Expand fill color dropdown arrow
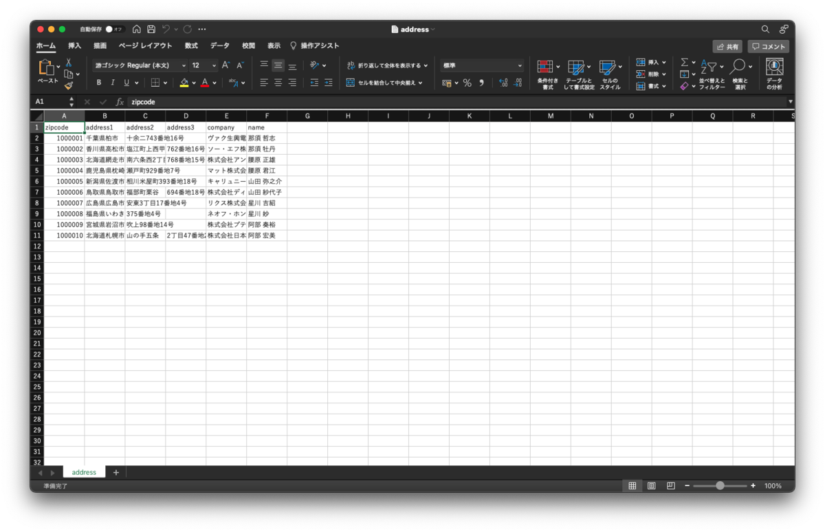Viewport: 825px width, 532px height. tap(194, 83)
